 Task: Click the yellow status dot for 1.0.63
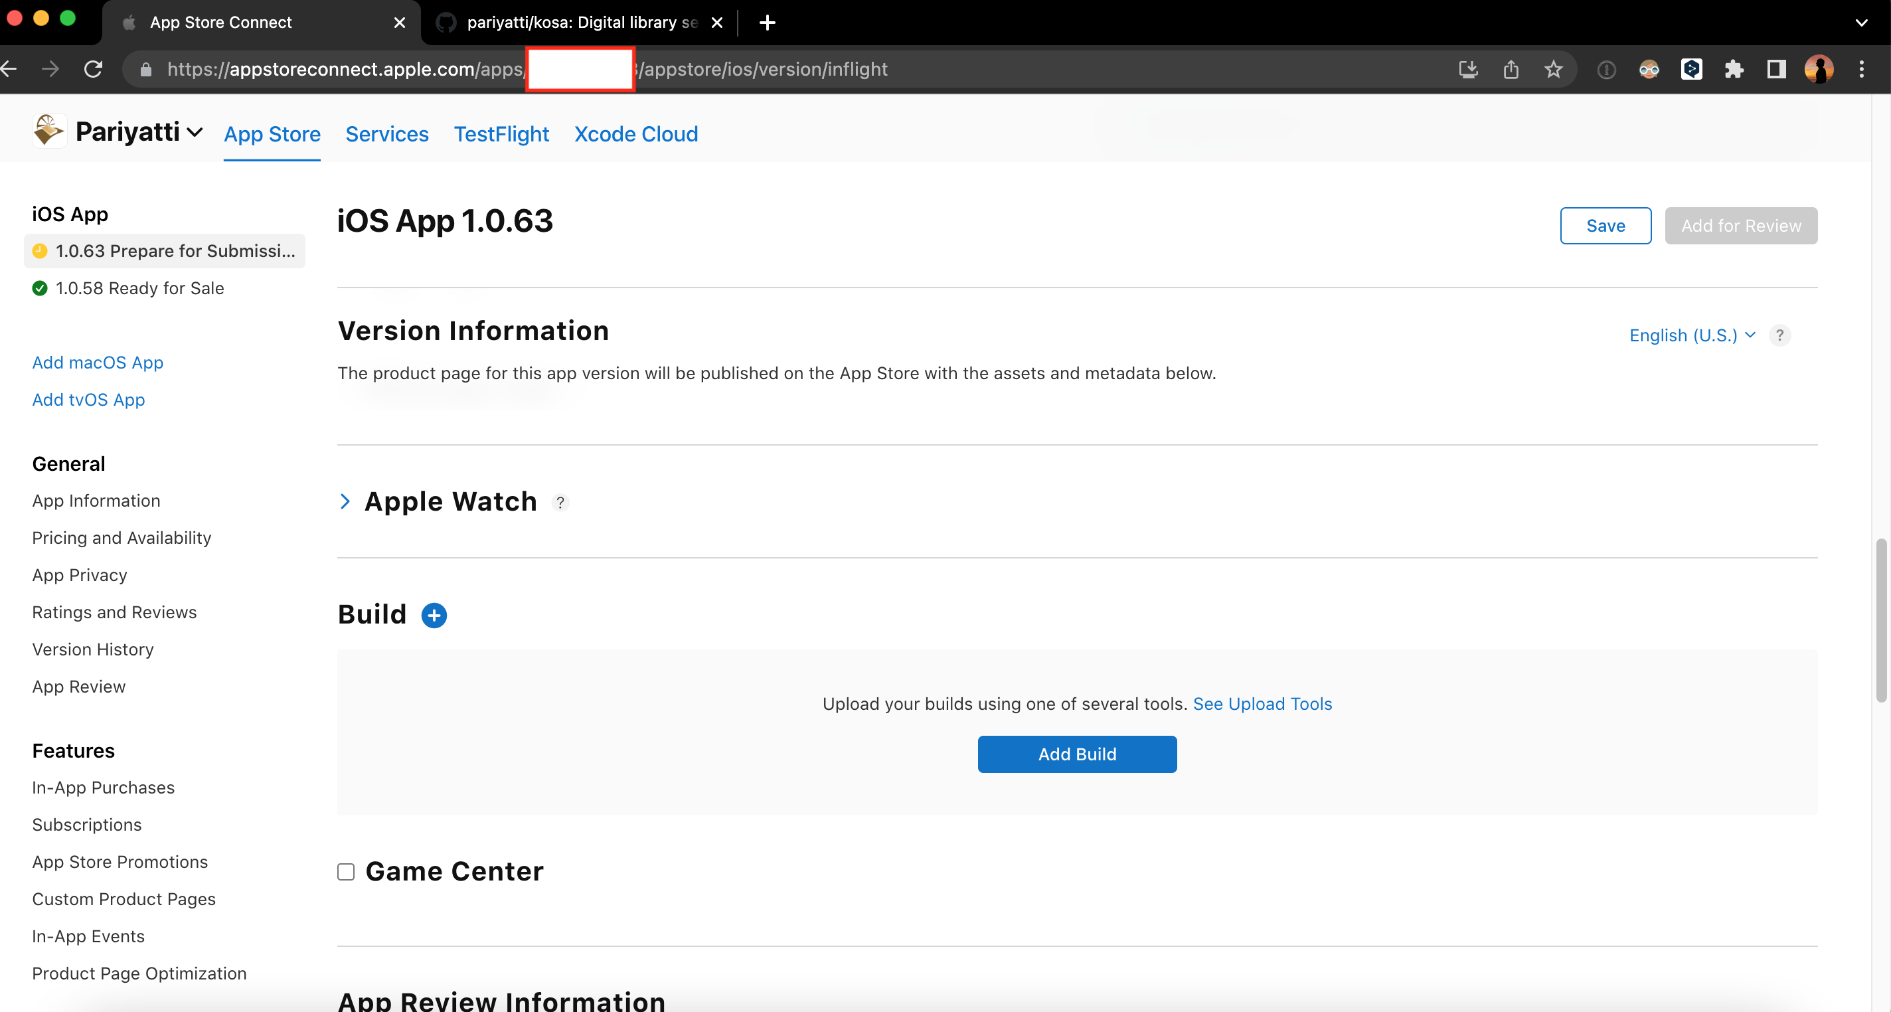41,251
